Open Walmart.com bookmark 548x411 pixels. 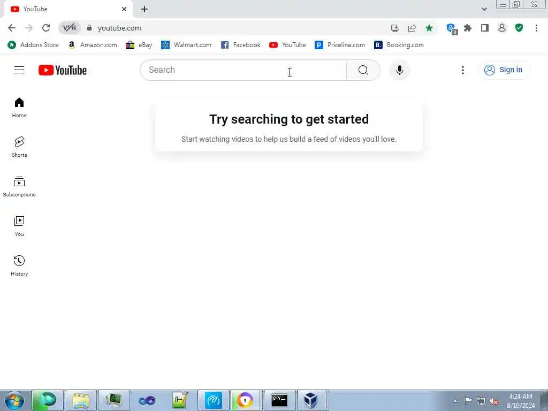point(186,45)
